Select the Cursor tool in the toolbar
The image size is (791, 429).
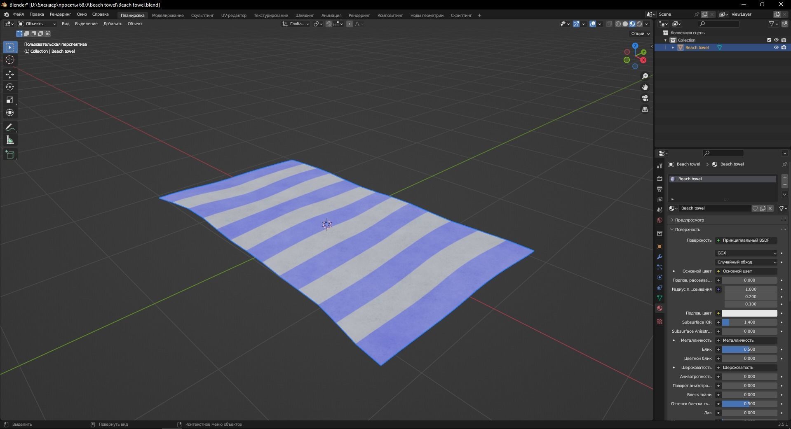(10, 60)
